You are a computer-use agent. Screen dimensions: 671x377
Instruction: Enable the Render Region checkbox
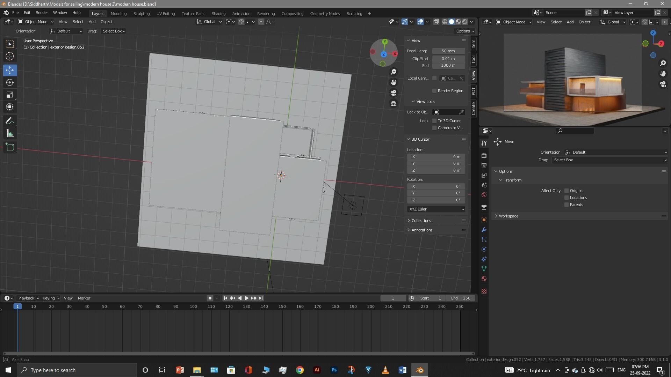(x=434, y=91)
